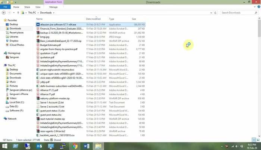Open Sangwan's iPhone in This PC

click(19, 94)
